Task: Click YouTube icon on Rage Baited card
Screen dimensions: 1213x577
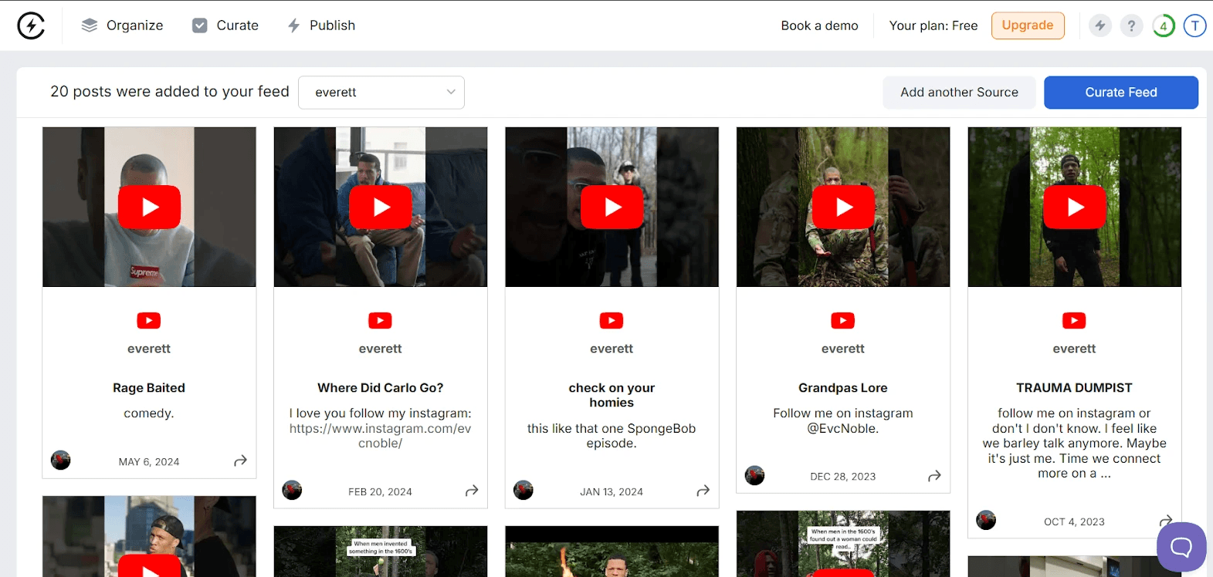Action: click(x=149, y=320)
